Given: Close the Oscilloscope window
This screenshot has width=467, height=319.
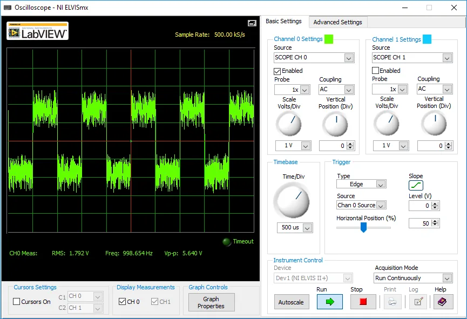Looking at the screenshot, I should tap(454, 8).
